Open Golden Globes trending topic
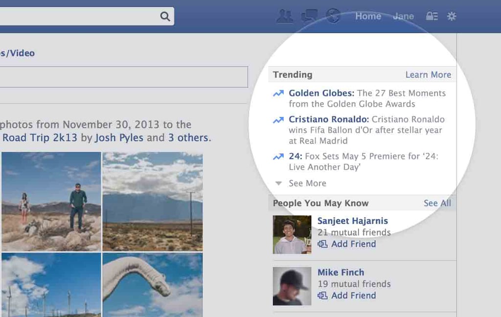Screen dimensions: 501x317 (321, 93)
